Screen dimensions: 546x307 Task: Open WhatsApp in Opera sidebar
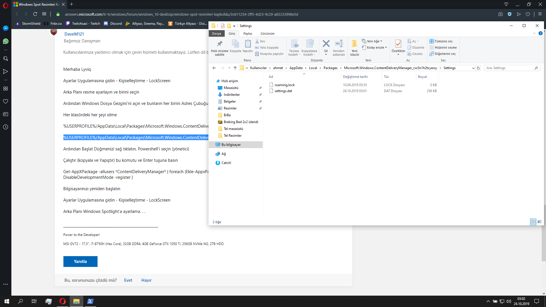(x=5, y=42)
